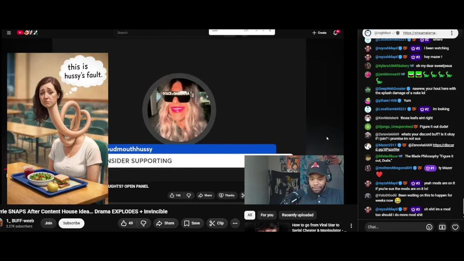
Task: Open the notifications bell
Action: click(336, 33)
